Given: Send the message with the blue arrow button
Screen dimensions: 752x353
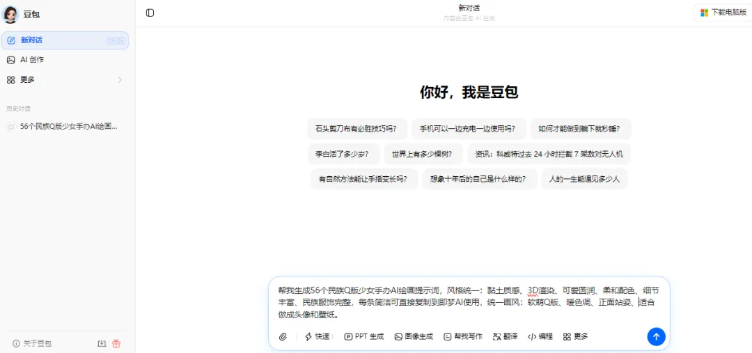Looking at the screenshot, I should click(x=656, y=337).
